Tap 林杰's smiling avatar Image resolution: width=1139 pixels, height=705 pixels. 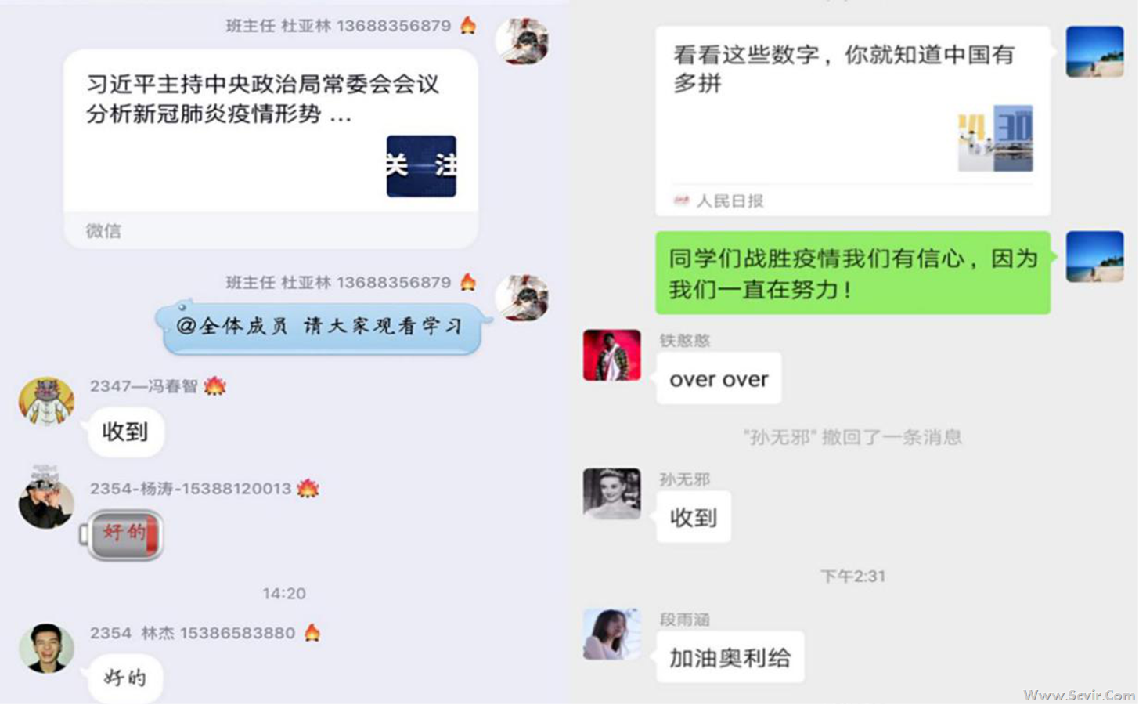[x=46, y=649]
